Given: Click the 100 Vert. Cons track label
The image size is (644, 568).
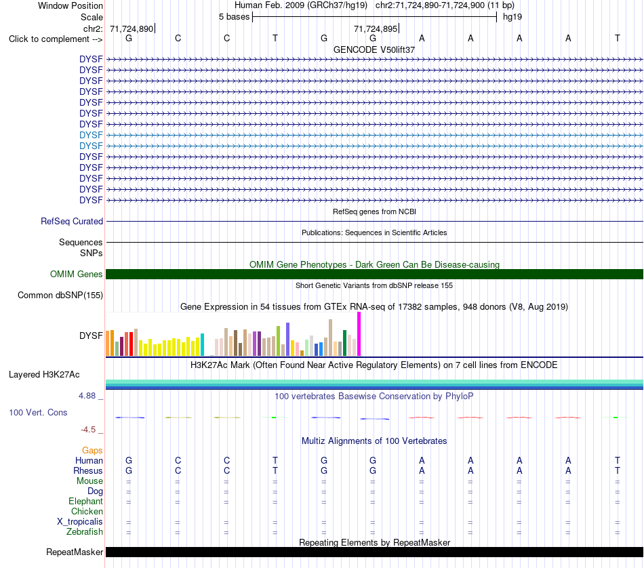Looking at the screenshot, I should click(x=38, y=412).
